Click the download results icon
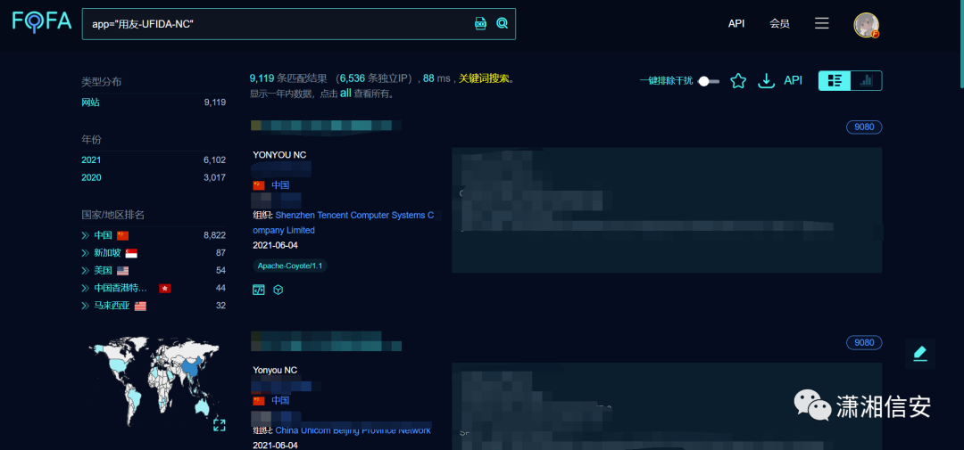Viewport: 964px width, 450px height. click(x=766, y=80)
